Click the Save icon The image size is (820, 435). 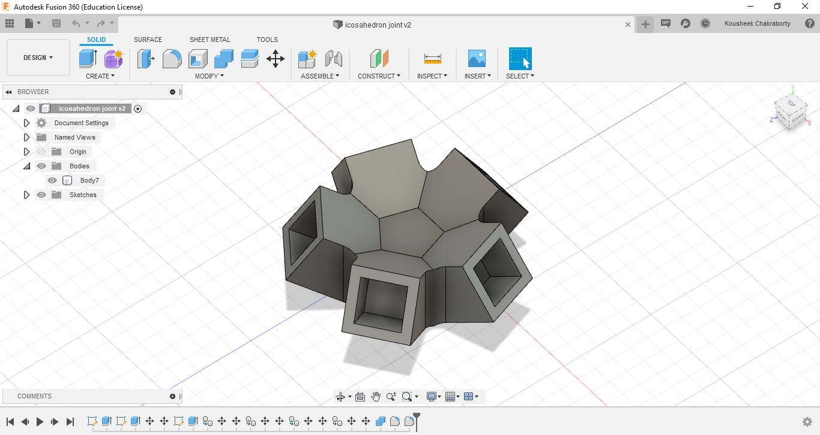(x=56, y=23)
